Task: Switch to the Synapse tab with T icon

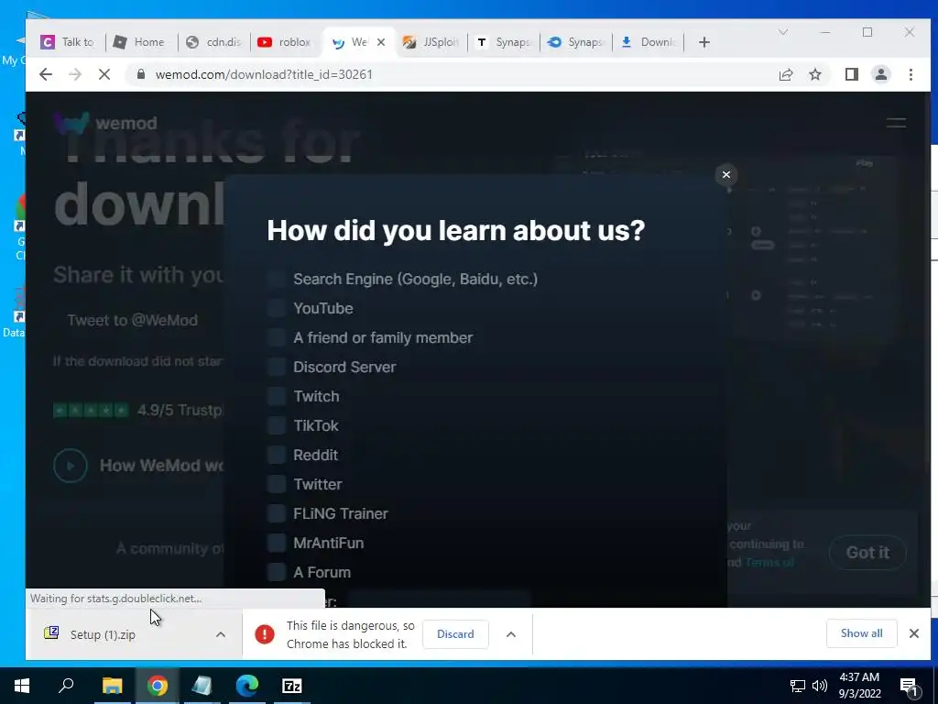Action: tap(503, 42)
